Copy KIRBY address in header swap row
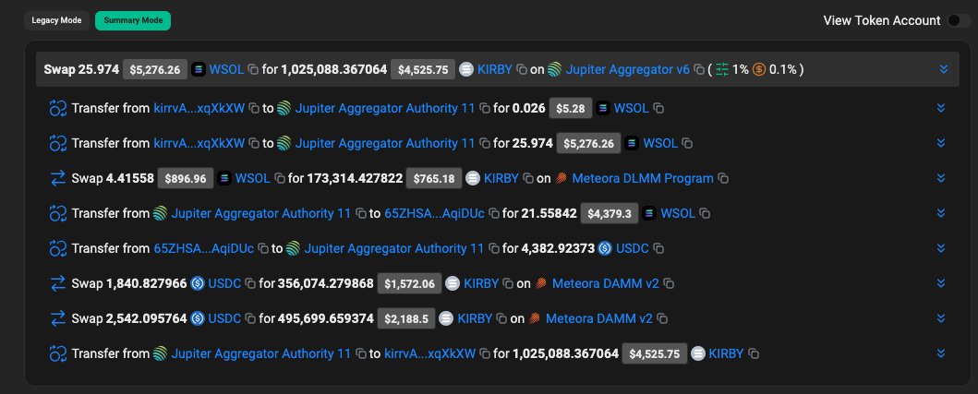978x394 pixels. (x=522, y=70)
